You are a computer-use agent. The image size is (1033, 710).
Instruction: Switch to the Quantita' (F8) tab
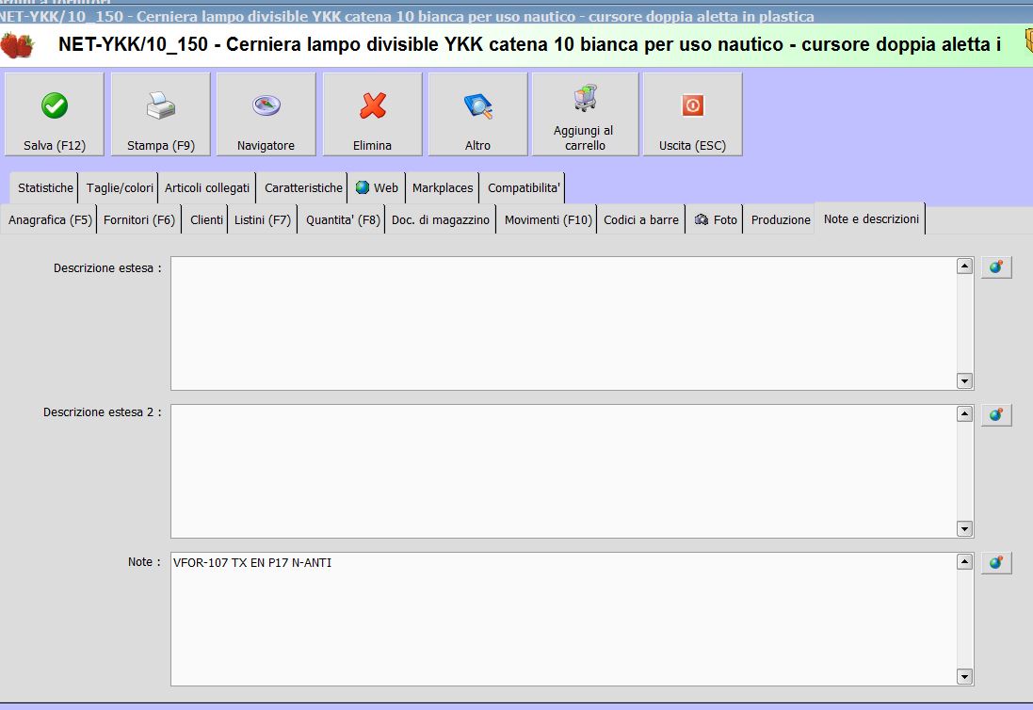pos(343,220)
